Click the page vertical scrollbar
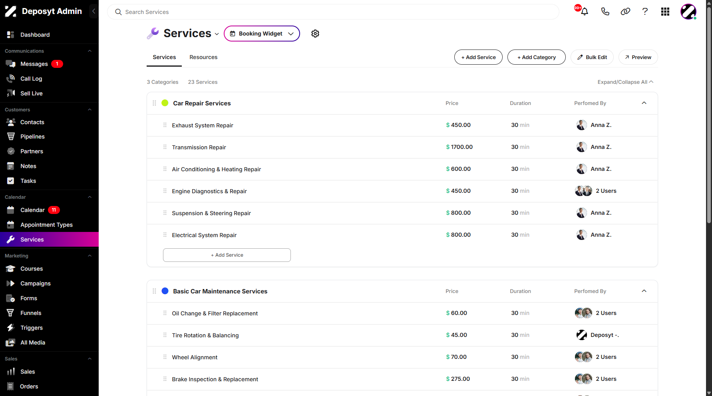 click(x=709, y=116)
